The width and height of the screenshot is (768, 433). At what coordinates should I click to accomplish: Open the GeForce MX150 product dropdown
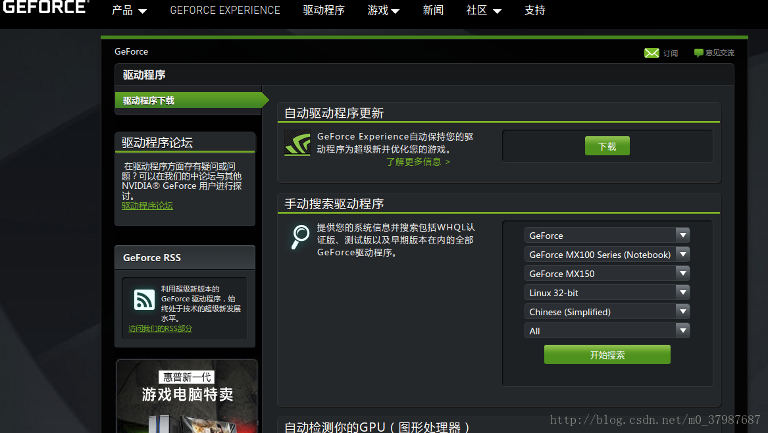pos(607,273)
